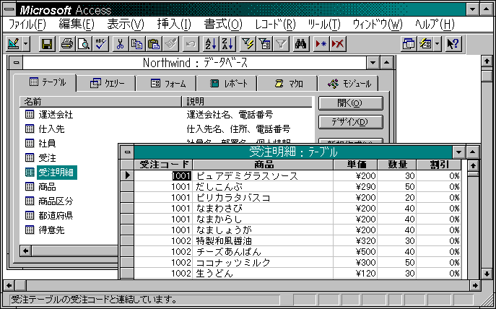Viewport: 496px width, 309px height.
Task: Click the 単価 column header
Action: click(x=355, y=165)
